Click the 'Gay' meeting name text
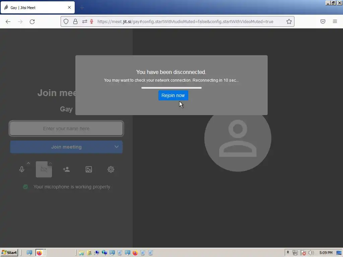343x257 pixels. pyautogui.click(x=66, y=109)
